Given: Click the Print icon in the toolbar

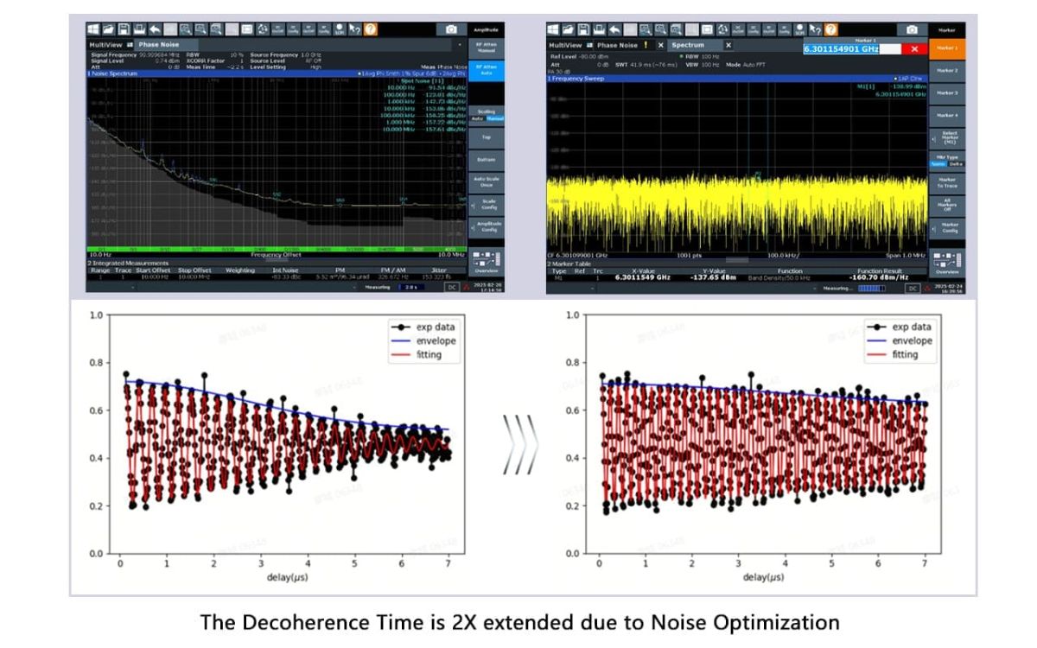Looking at the screenshot, I should pyautogui.click(x=141, y=28).
